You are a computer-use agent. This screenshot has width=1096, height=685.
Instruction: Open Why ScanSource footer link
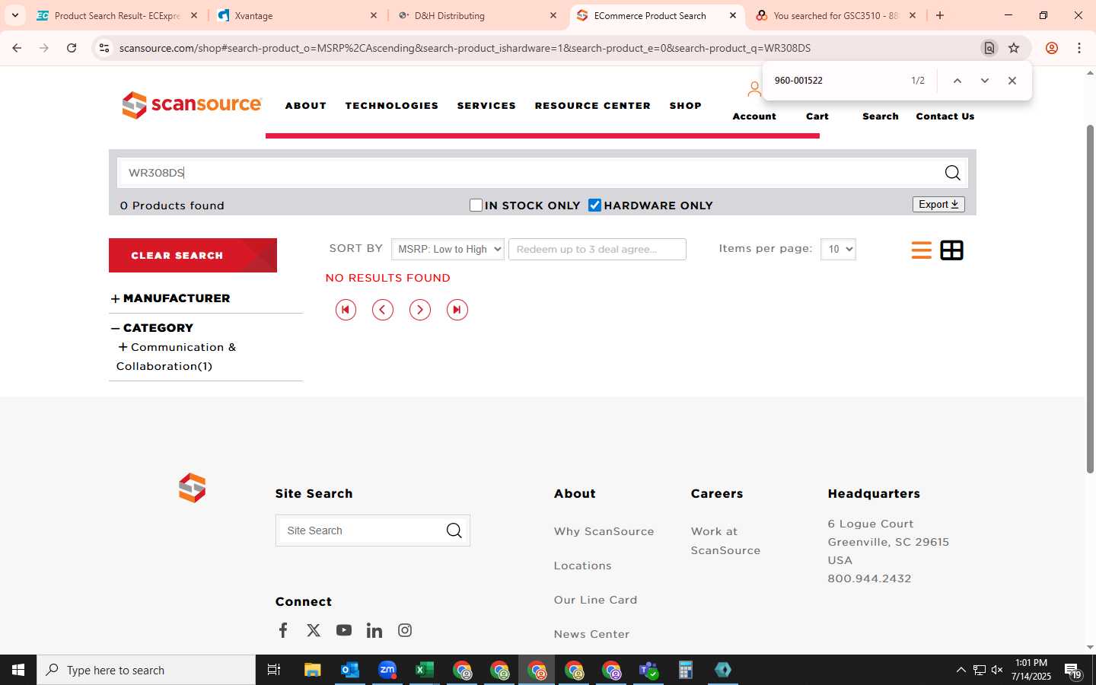[x=604, y=531]
